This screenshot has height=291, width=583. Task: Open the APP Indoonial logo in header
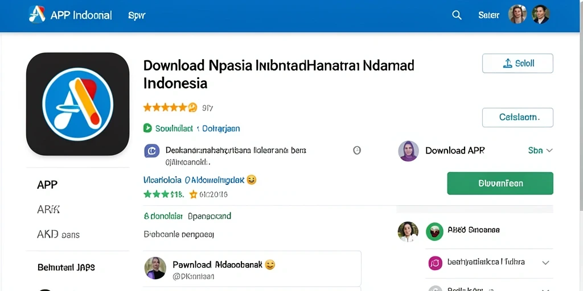point(70,15)
